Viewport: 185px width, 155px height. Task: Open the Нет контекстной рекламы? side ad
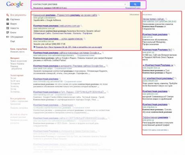coord(158,78)
